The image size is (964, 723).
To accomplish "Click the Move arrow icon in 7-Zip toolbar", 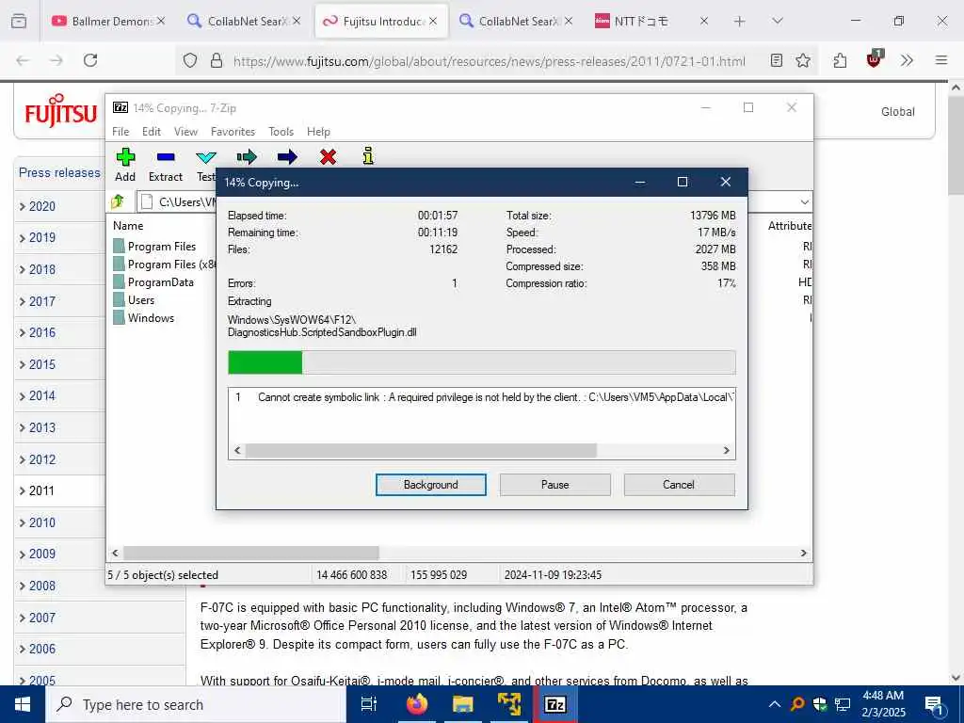I will [287, 157].
